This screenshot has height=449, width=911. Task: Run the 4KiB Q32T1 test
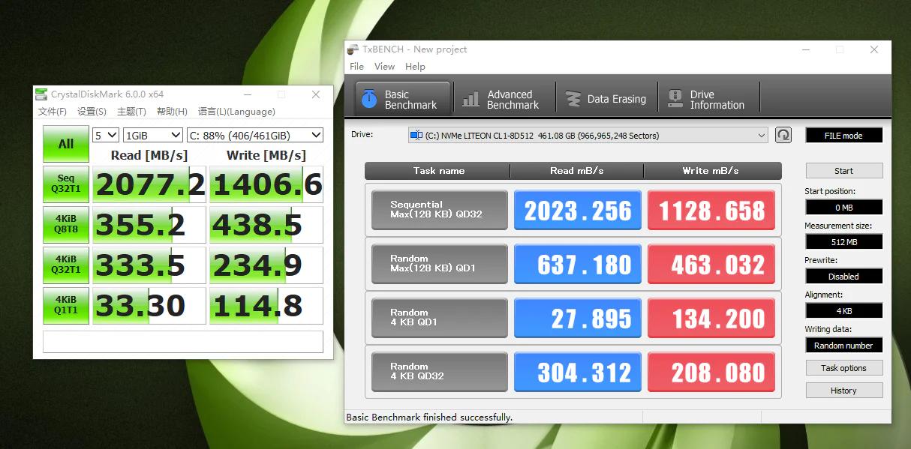[66, 265]
